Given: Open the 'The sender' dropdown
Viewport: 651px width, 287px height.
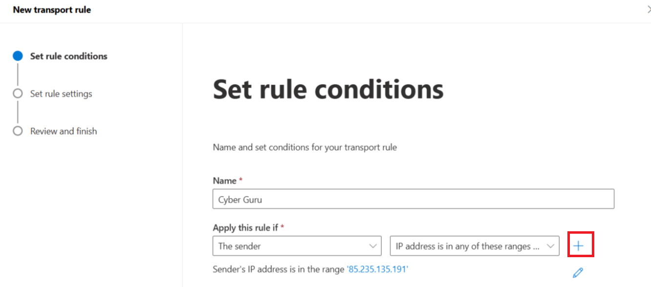Looking at the screenshot, I should [297, 246].
